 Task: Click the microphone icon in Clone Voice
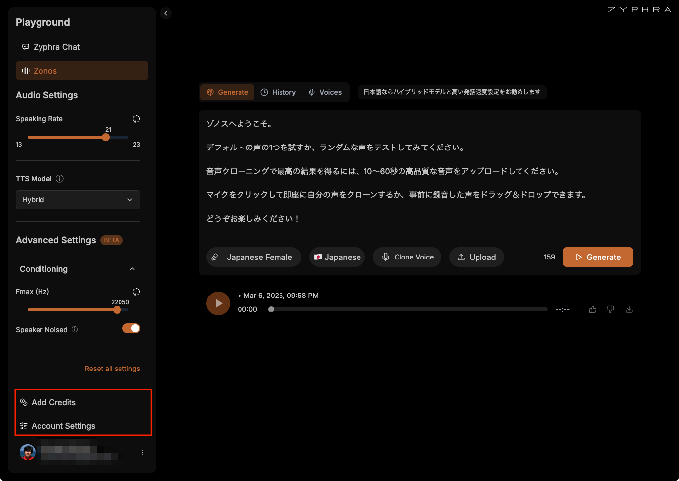coord(386,257)
